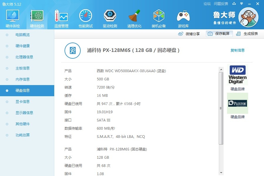The height and width of the screenshot is (176, 264).
Task: Click the firmware value 19.01H19
Action: click(x=105, y=112)
